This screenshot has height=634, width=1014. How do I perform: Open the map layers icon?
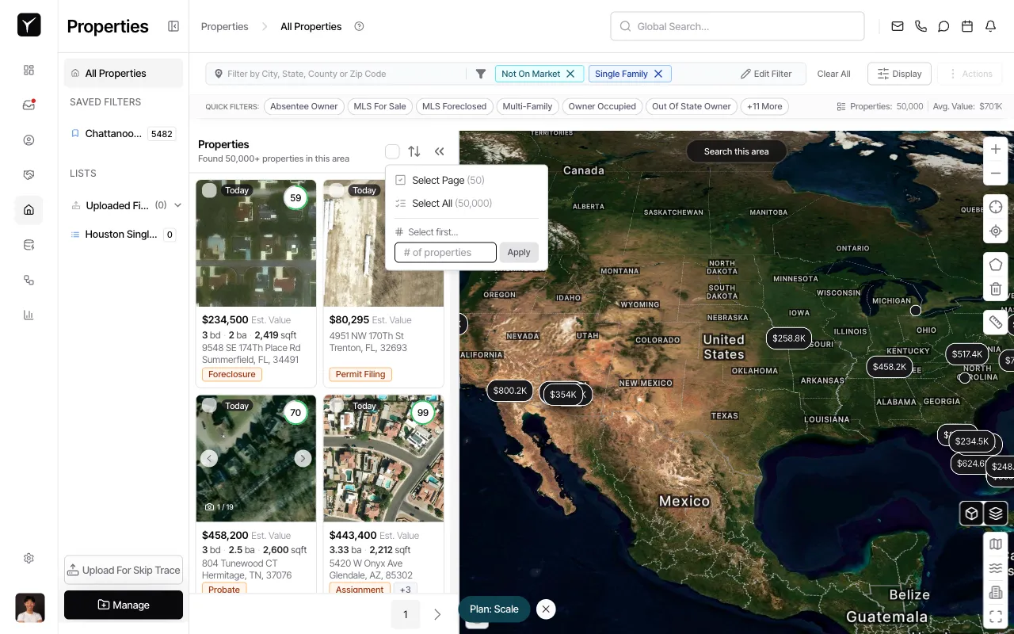(x=996, y=514)
